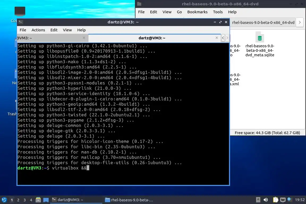Click 'Processing triggers for man-db' line

(77, 152)
